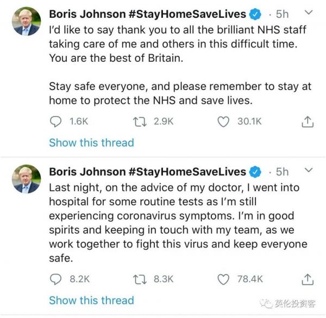Click the 5h timestamp on the first tweet

[283, 14]
